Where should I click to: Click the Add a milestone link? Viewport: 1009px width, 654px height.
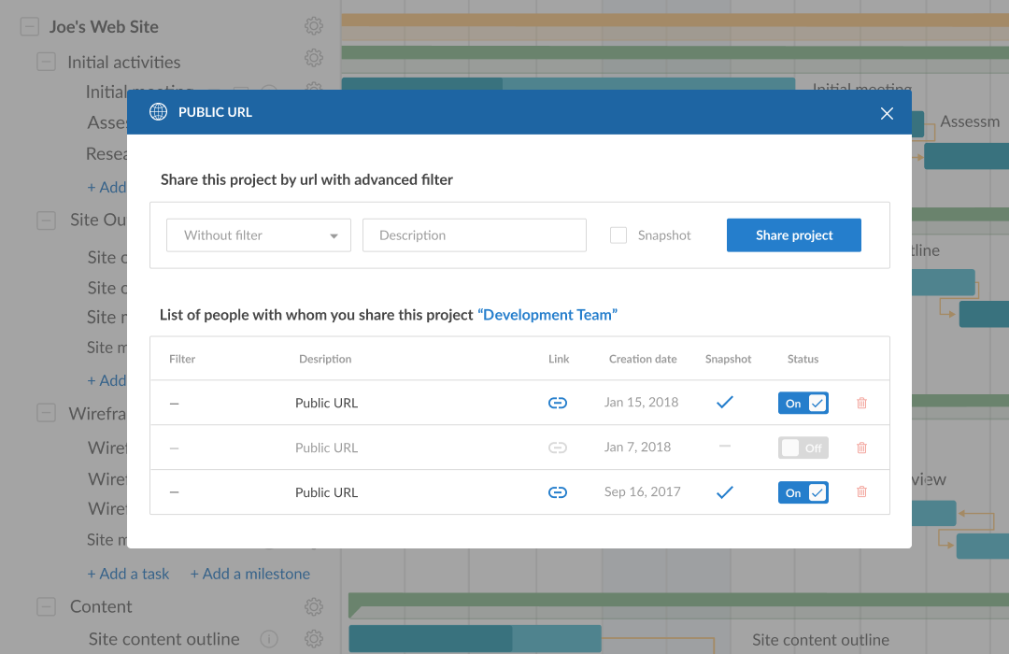point(250,574)
